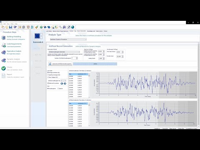The width and height of the screenshot is (200, 150).
Task: Click the paintbrush icon in the toolbar
Action: pyautogui.click(x=37, y=27)
